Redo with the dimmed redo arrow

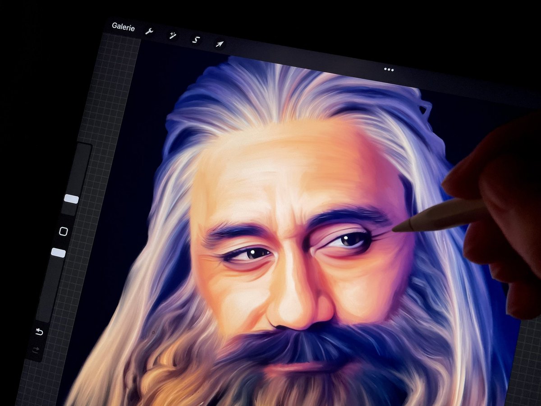coord(36,350)
